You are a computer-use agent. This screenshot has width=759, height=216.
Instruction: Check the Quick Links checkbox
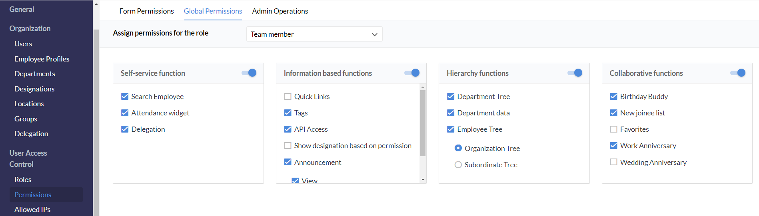tap(288, 97)
